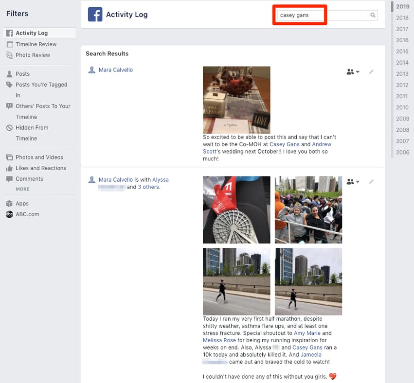Expand the MORE option under Comments

(x=22, y=189)
